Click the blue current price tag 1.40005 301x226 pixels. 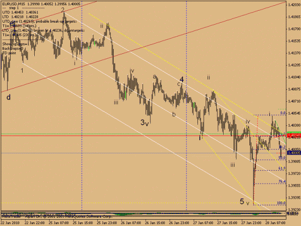point(294,153)
